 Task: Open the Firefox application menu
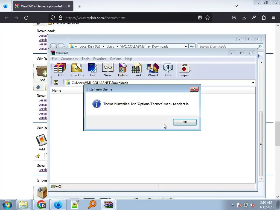pos(273,17)
